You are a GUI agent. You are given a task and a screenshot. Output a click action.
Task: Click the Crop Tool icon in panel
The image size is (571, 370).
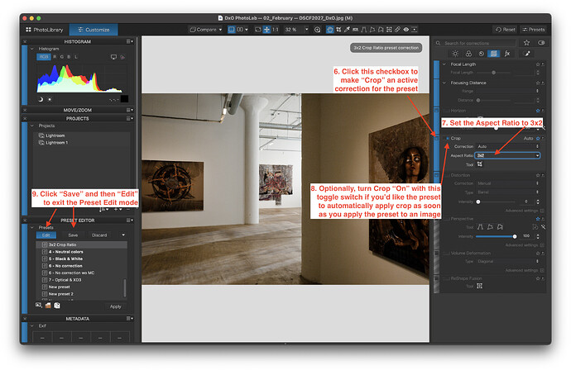point(480,164)
